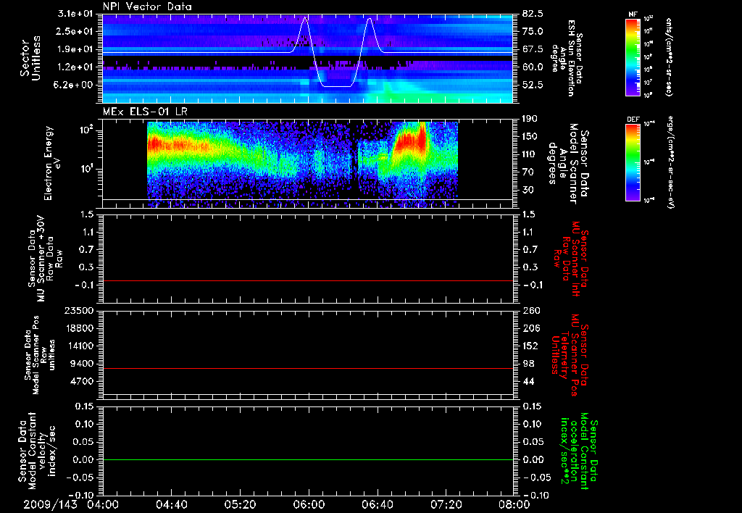Click the 3.1e+01 sector tick label
Viewport: 742px width, 513px height.
click(x=75, y=14)
